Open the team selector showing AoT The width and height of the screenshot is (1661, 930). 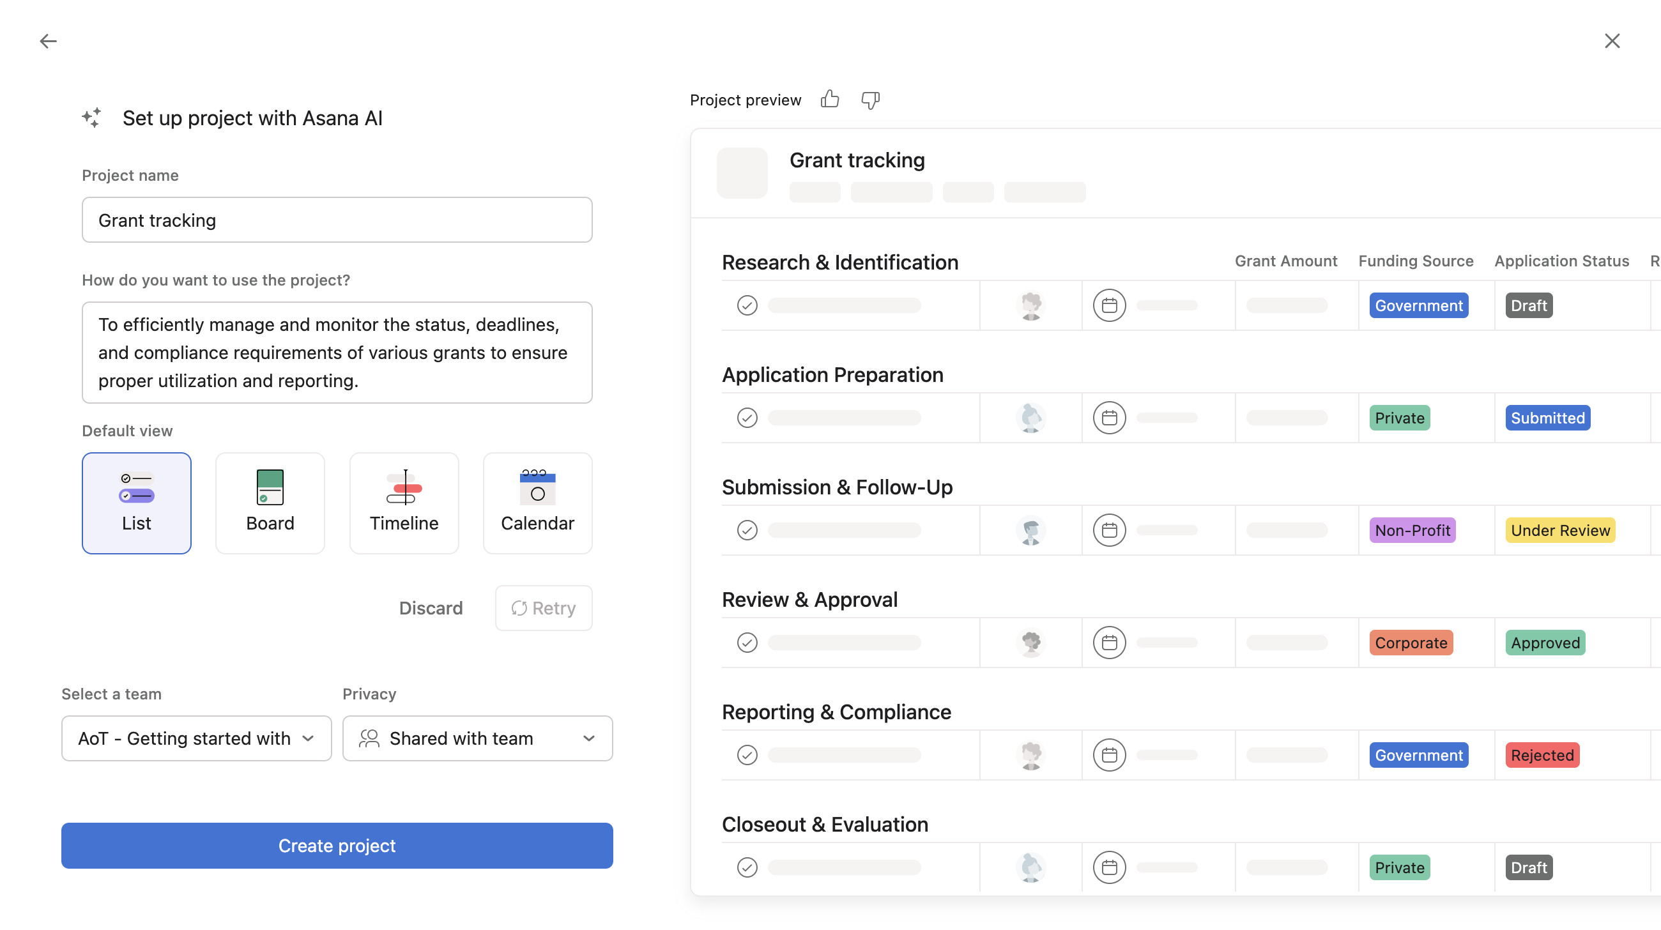[196, 738]
